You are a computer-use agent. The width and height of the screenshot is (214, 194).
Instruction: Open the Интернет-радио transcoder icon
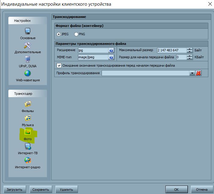pos(28,161)
